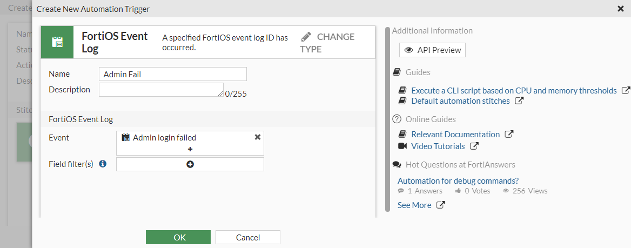Open Automation for debug commands question
631x248 pixels.
(458, 181)
